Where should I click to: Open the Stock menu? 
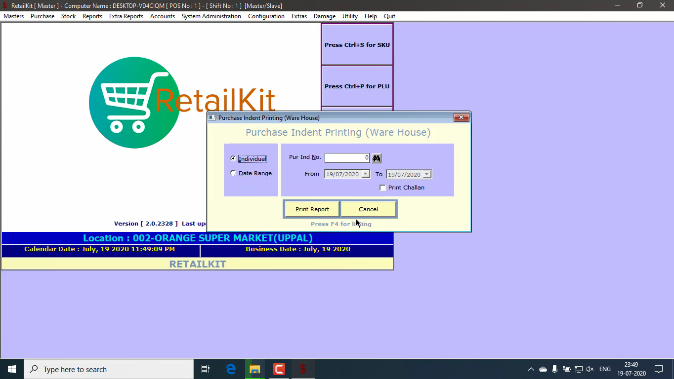point(69,16)
